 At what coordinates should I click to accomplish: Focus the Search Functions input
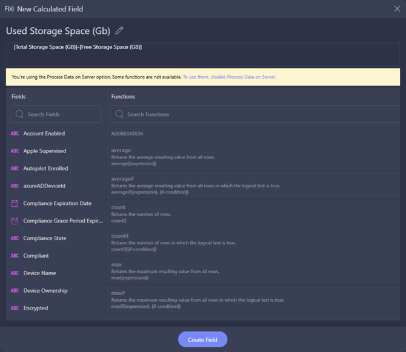click(255, 114)
